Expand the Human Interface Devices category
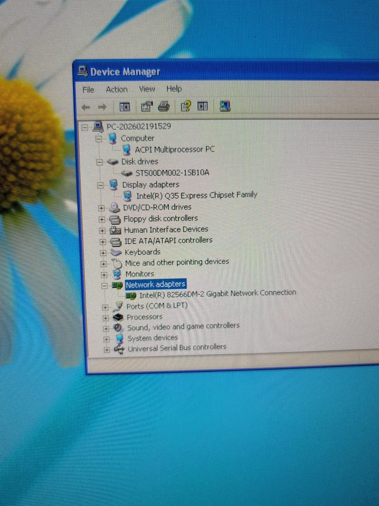 (x=102, y=231)
